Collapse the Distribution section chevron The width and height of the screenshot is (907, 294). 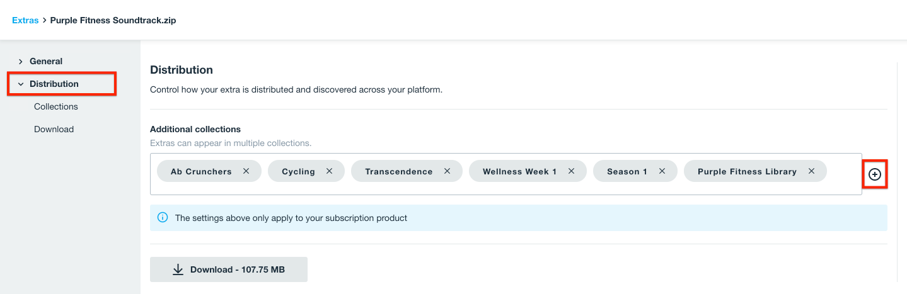tap(21, 84)
